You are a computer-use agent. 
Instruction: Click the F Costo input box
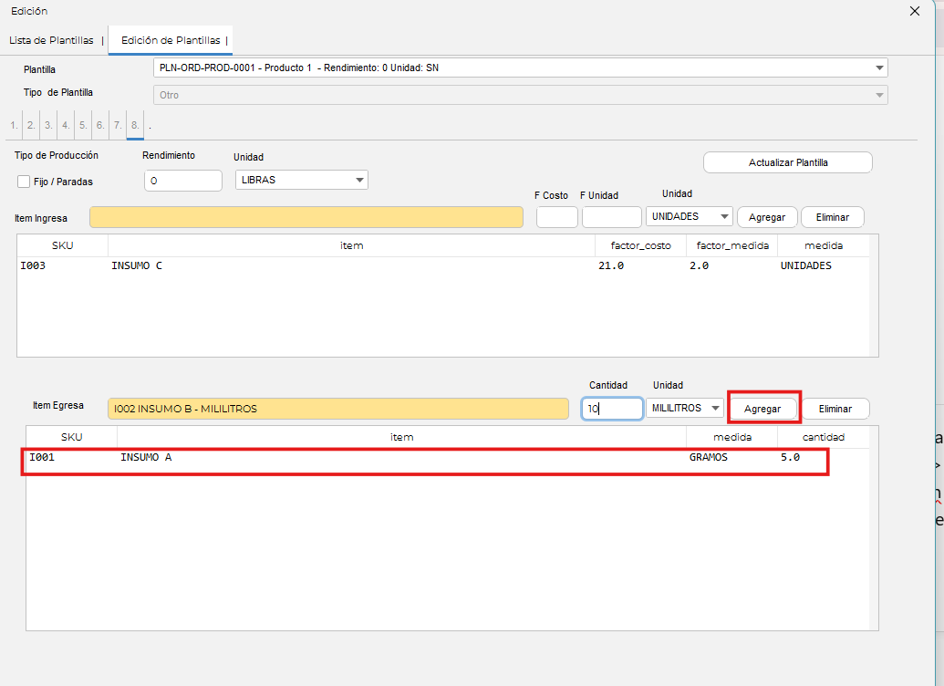[x=556, y=217]
